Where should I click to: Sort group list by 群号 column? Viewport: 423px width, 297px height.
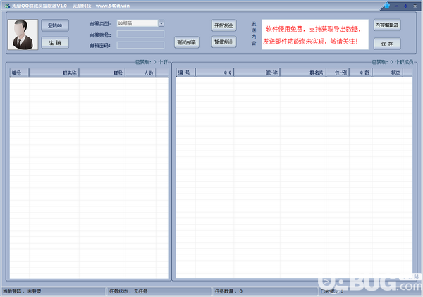(102, 72)
